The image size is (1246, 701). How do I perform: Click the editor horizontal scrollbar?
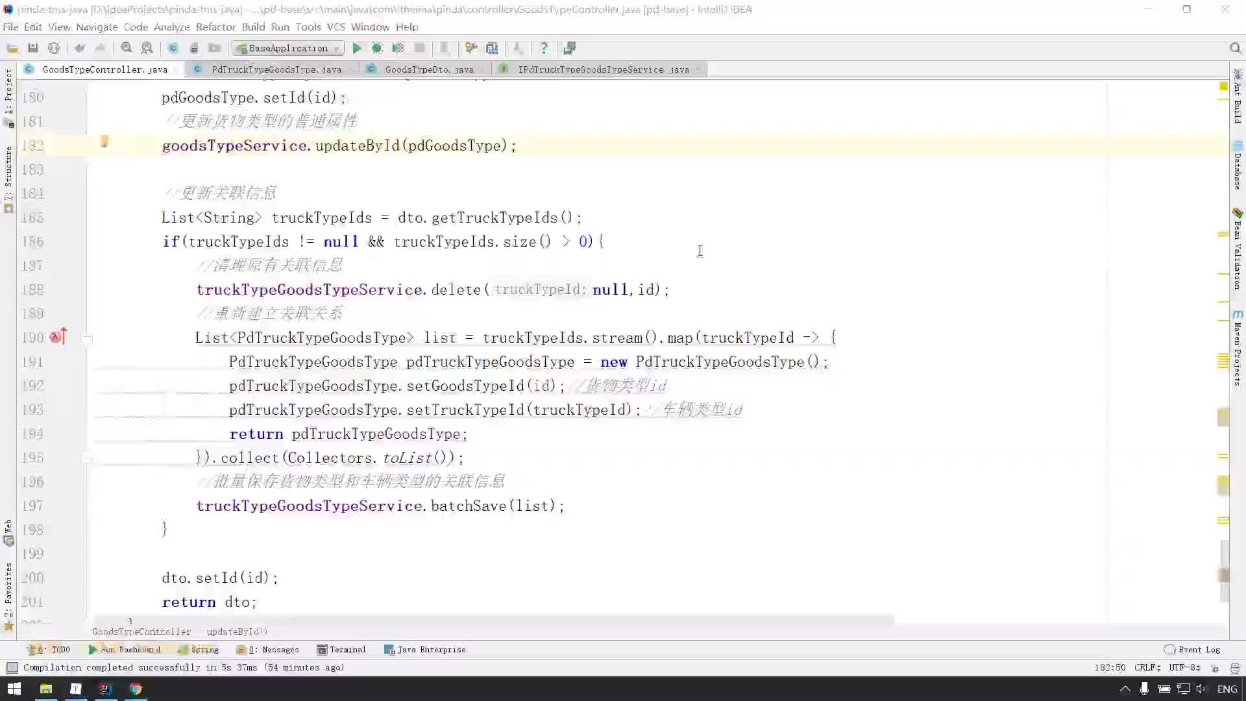click(493, 620)
